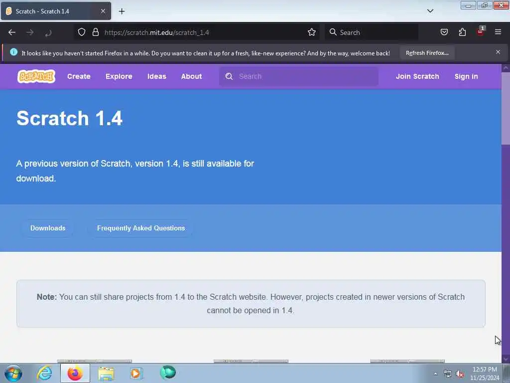This screenshot has height=383, width=510.
Task: Click the green round app taskbar icon
Action: pos(168,373)
